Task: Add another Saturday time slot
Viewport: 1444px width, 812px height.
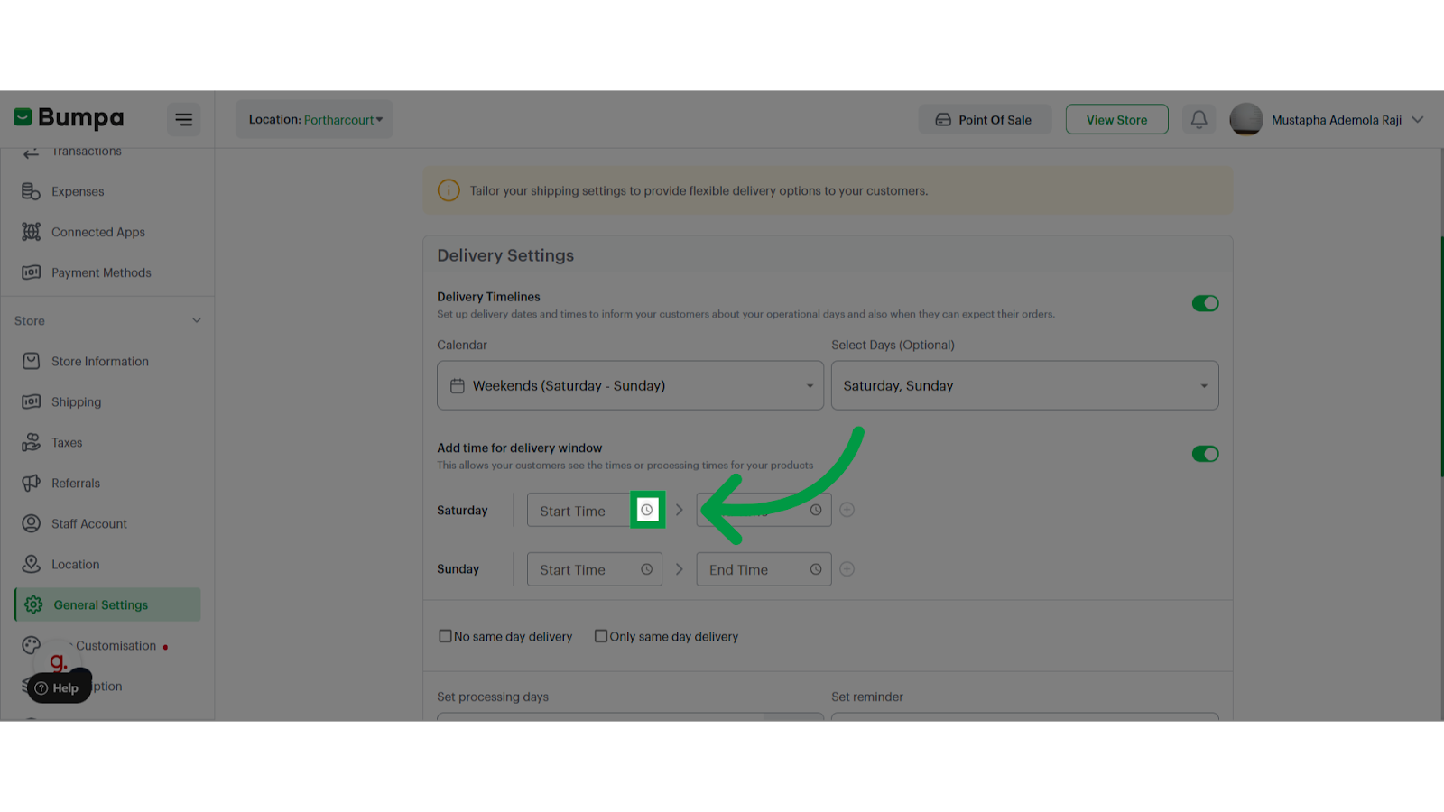Action: click(x=847, y=510)
